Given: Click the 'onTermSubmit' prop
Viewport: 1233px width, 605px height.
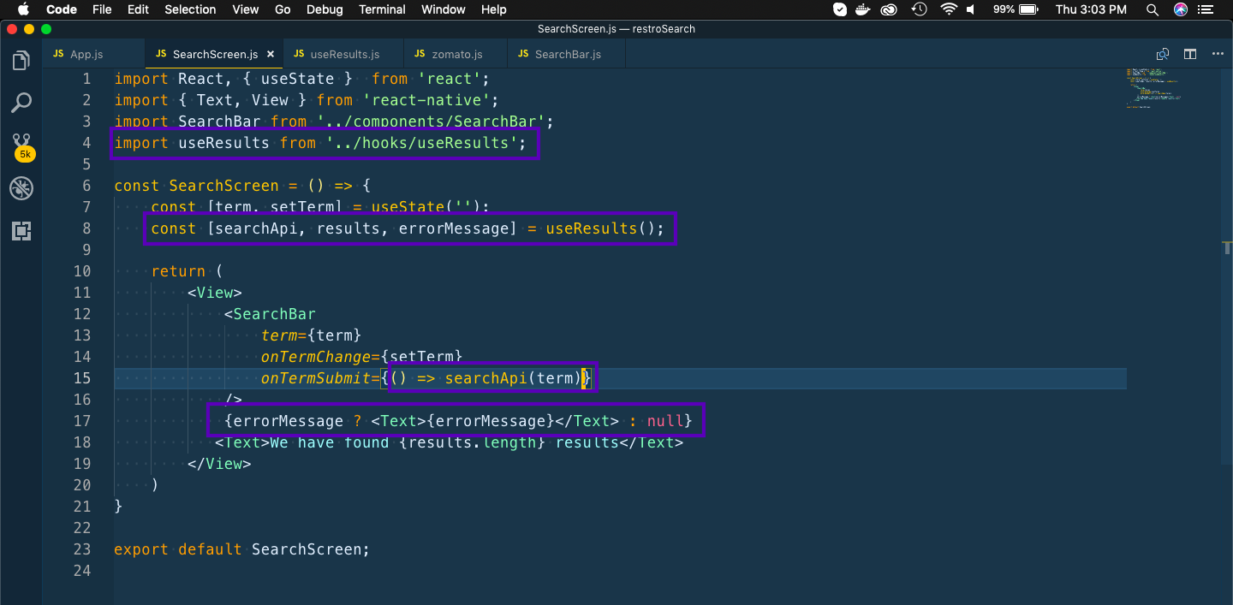Looking at the screenshot, I should pos(316,378).
